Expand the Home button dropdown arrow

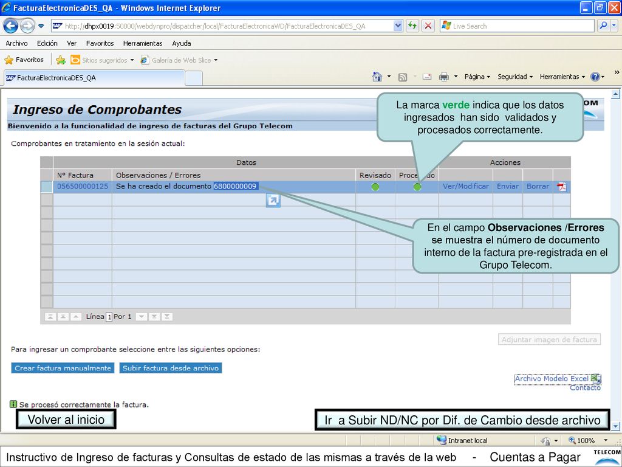[x=389, y=77]
